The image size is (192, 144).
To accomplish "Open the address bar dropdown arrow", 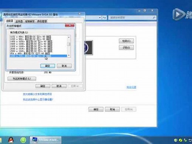I will (x=100, y=18).
